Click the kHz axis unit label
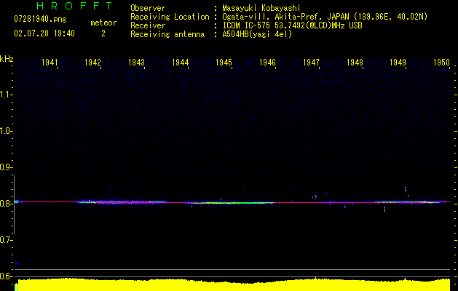The height and width of the screenshot is (291, 458). [7, 59]
